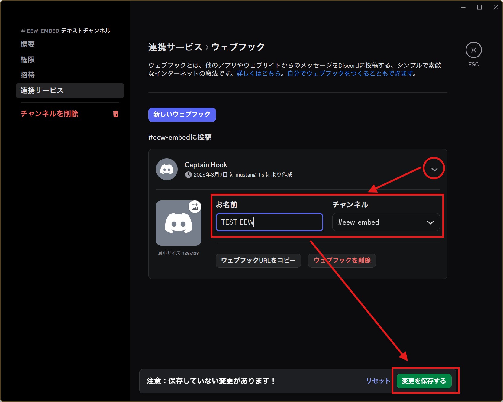Copy the webhook URL with ウェブフックURLをコピー
Viewport: 503px width, 402px height.
point(258,261)
